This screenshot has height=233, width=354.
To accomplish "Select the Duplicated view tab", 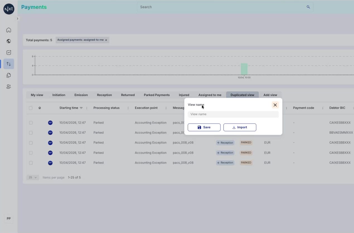I will [242, 95].
